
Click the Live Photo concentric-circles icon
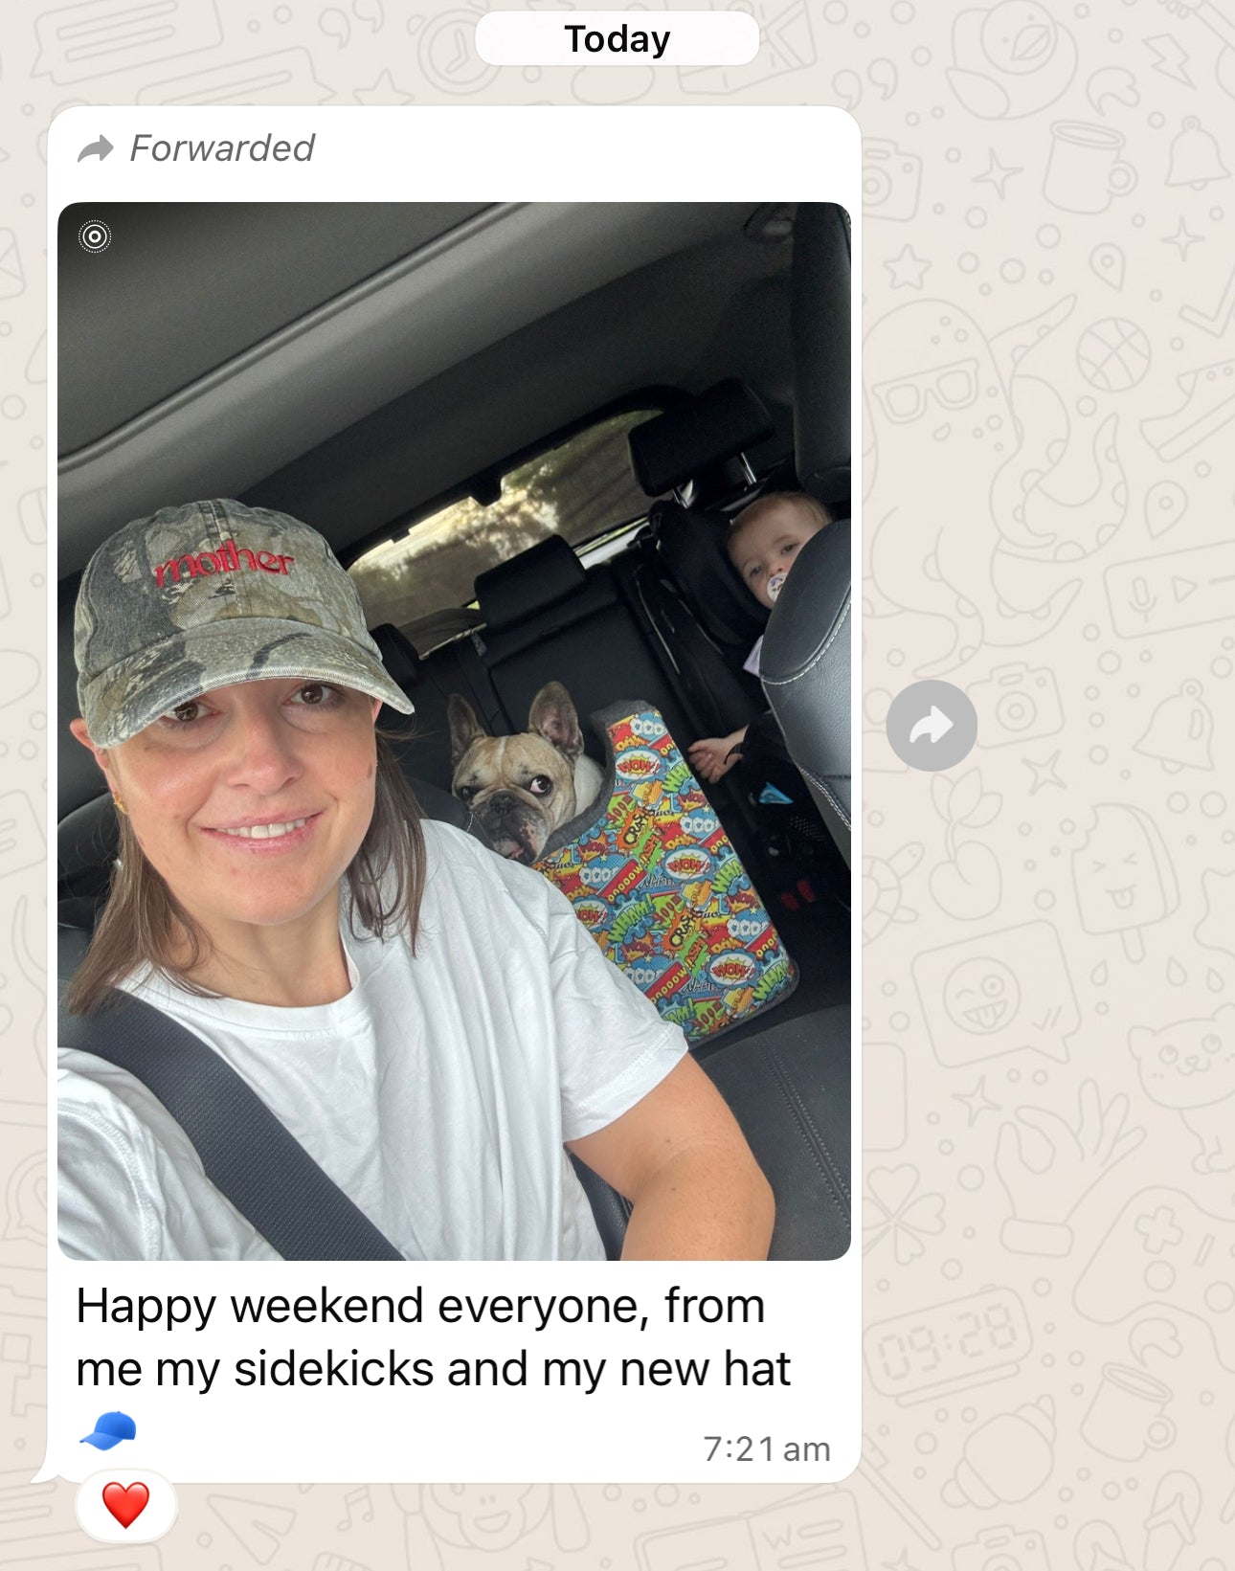tap(95, 236)
